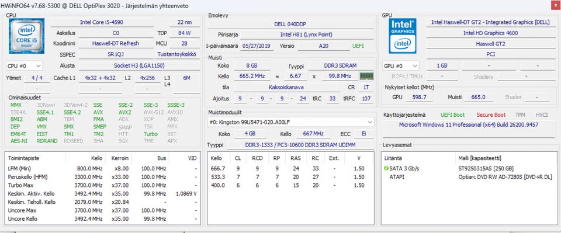Click the DELL 040DDP motherboard field
This screenshot has width=561, height=233.
(290, 24)
